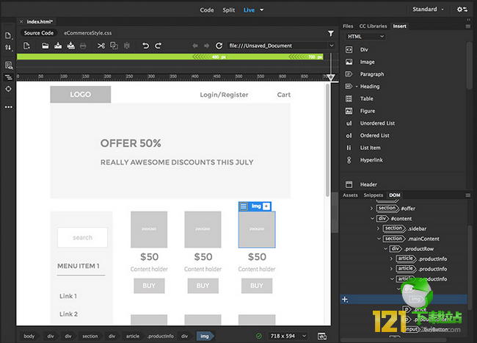Insert a Table element
This screenshot has width=477, height=343.
366,98
